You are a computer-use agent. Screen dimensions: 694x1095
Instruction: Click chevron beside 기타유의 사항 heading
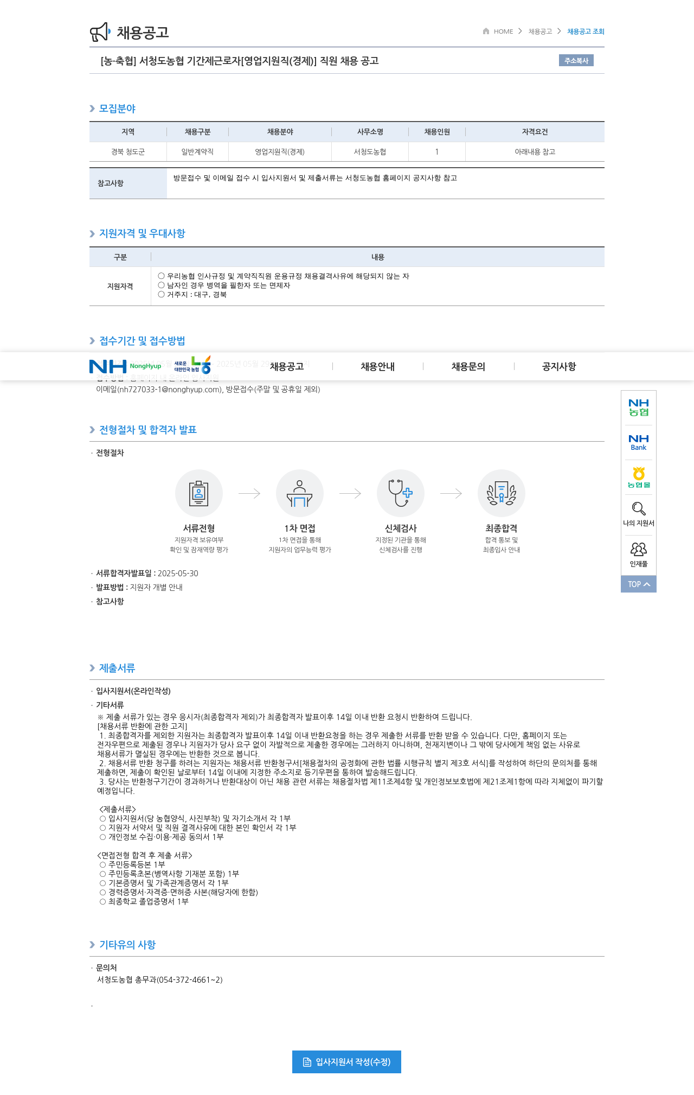[x=92, y=945]
